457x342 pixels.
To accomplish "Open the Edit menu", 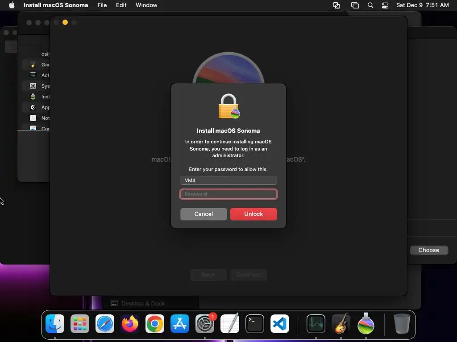I will pos(121,5).
